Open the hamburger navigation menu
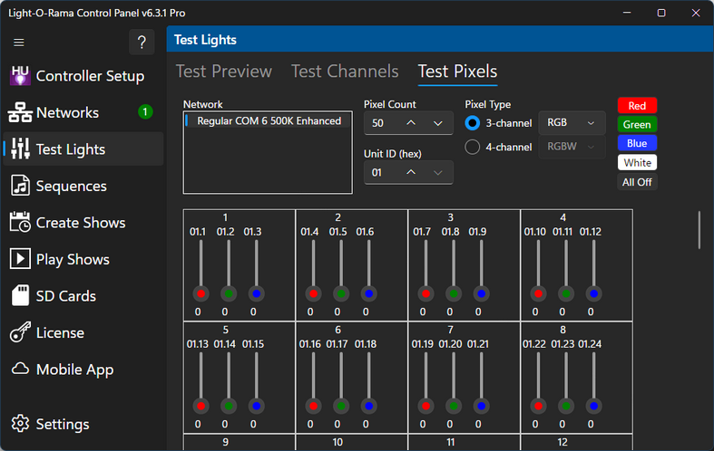714x451 pixels. pos(19,43)
